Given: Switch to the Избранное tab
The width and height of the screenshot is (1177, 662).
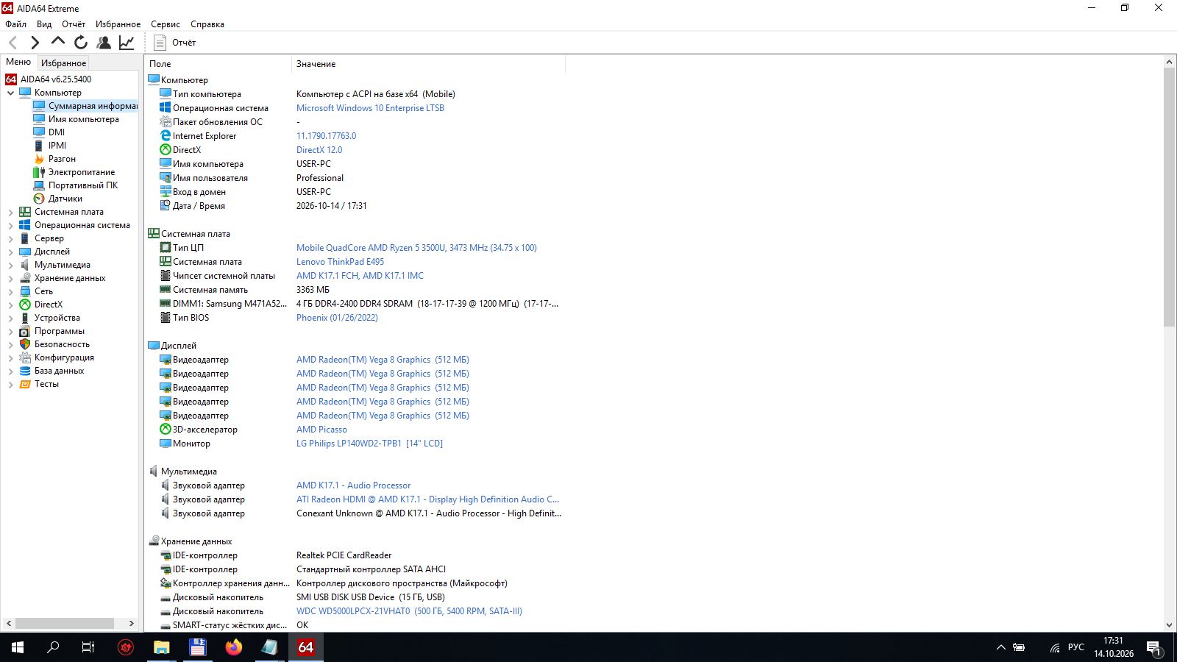Looking at the screenshot, I should pyautogui.click(x=63, y=63).
